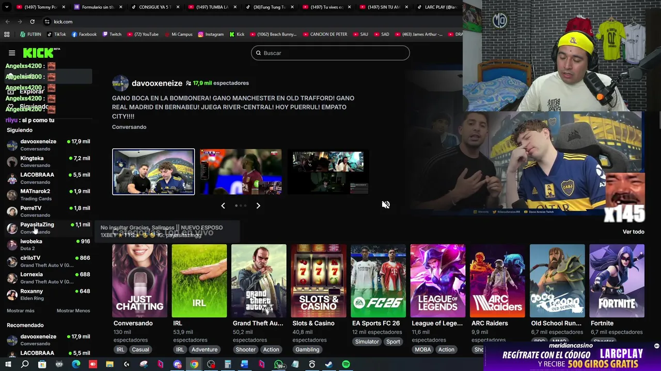The image size is (661, 371).
Task: Open Chrome apps grid in bookmarks bar
Action: (x=7, y=35)
